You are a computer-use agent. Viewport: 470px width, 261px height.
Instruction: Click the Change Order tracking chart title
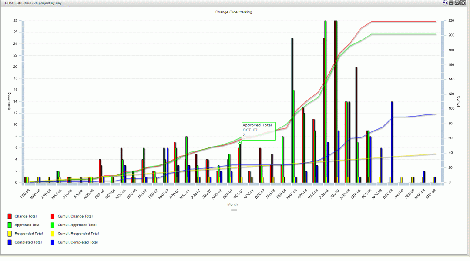(x=234, y=12)
